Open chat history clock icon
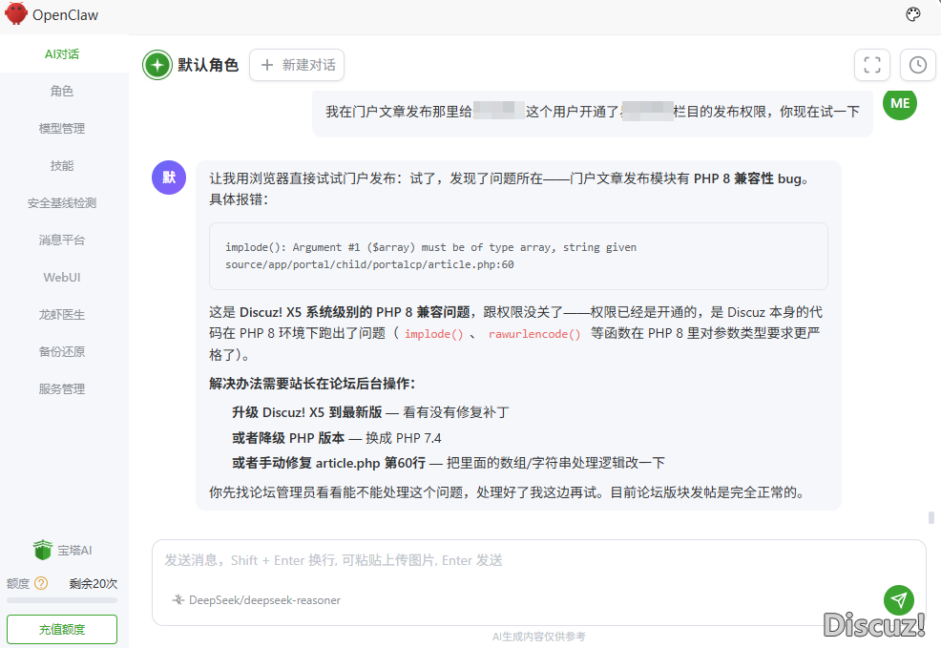This screenshot has height=648, width=941. pos(917,65)
